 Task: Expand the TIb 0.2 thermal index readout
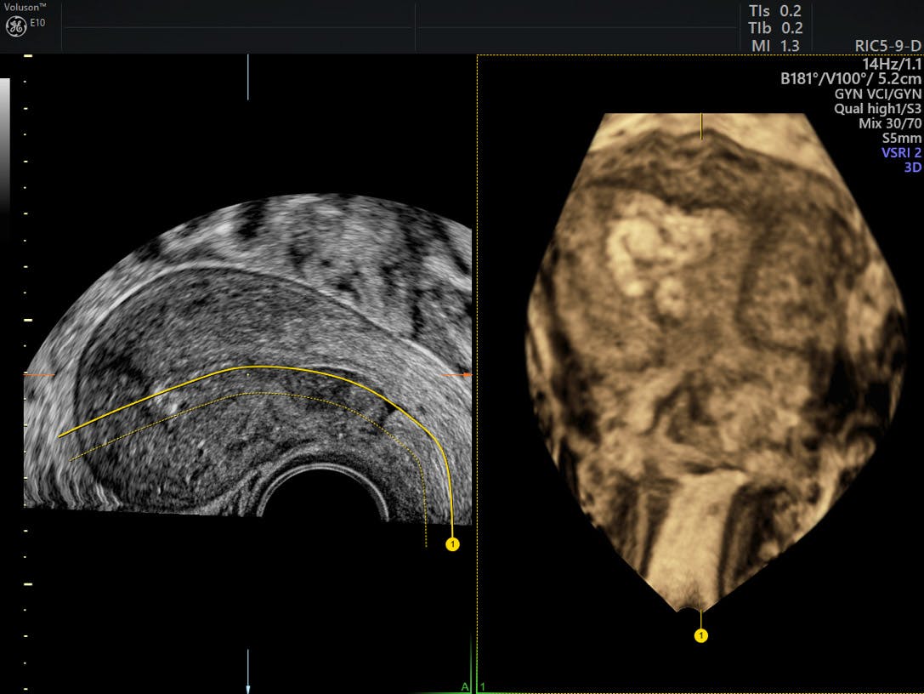point(777,26)
